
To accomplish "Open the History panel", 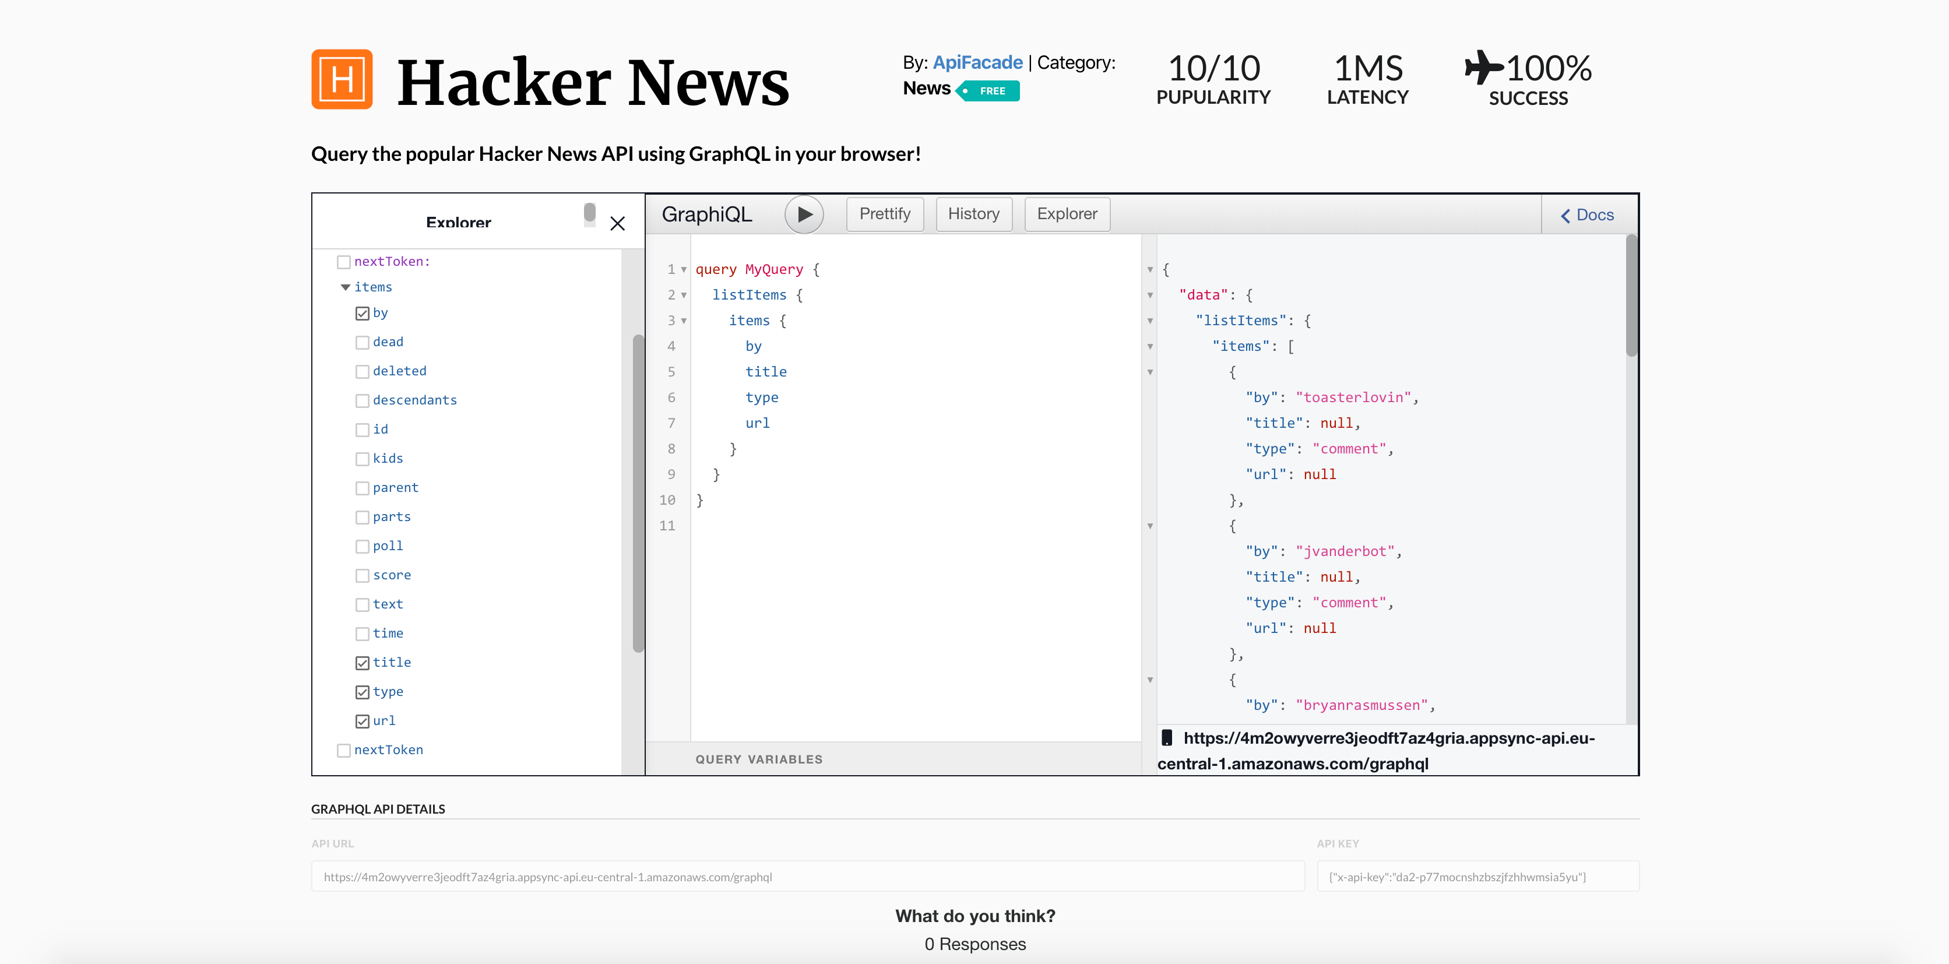I will (974, 214).
